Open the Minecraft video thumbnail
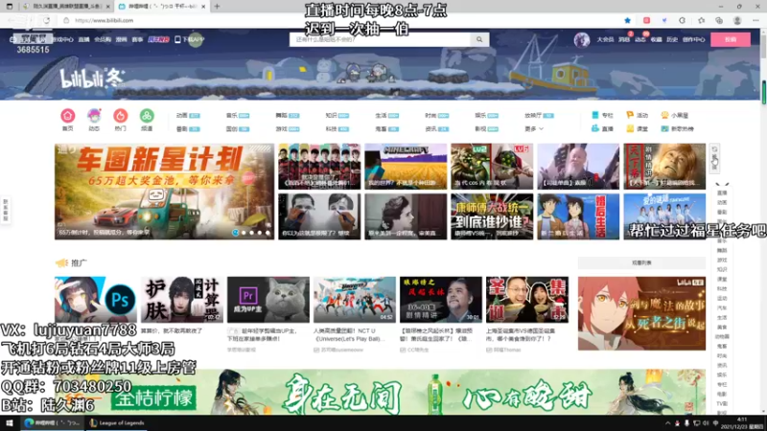Image resolution: width=767 pixels, height=431 pixels. pos(406,166)
